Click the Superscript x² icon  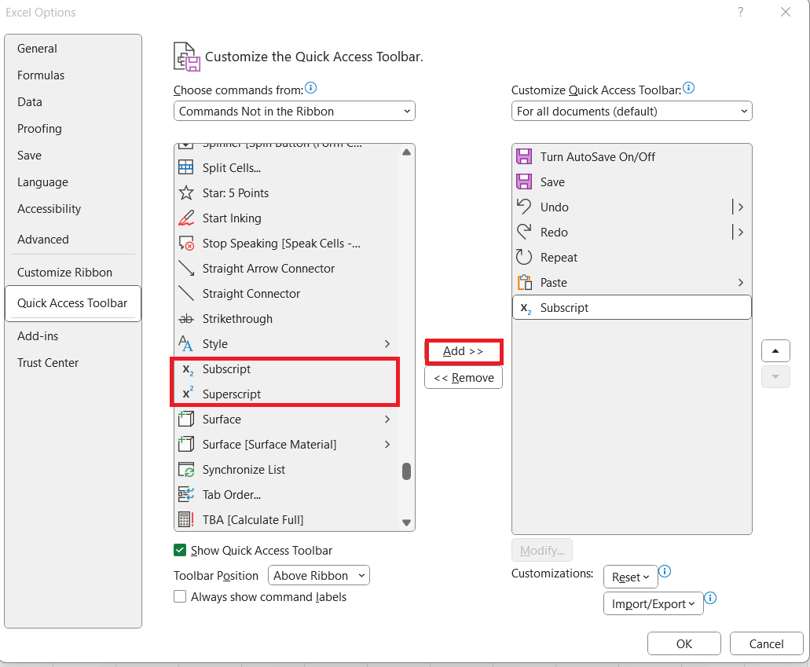[x=188, y=393]
